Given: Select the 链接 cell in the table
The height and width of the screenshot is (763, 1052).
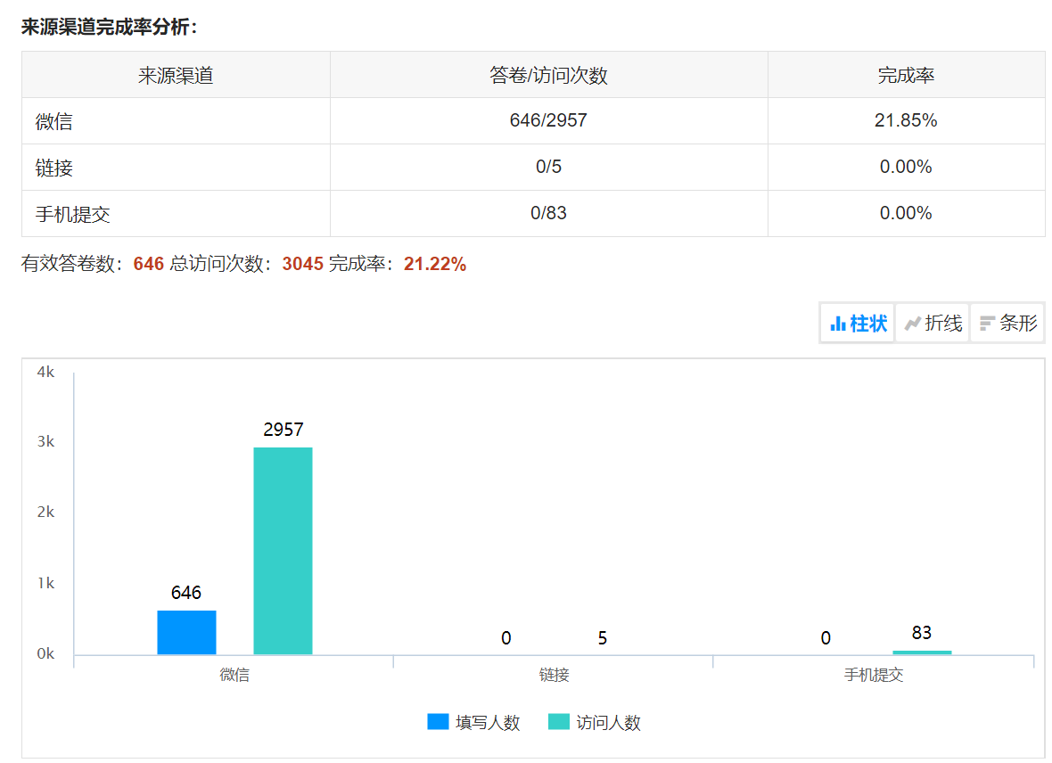Looking at the screenshot, I should coord(54,168).
